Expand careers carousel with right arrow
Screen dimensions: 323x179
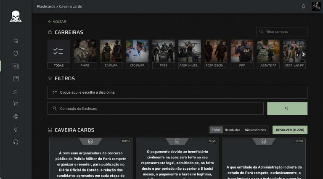(x=303, y=55)
